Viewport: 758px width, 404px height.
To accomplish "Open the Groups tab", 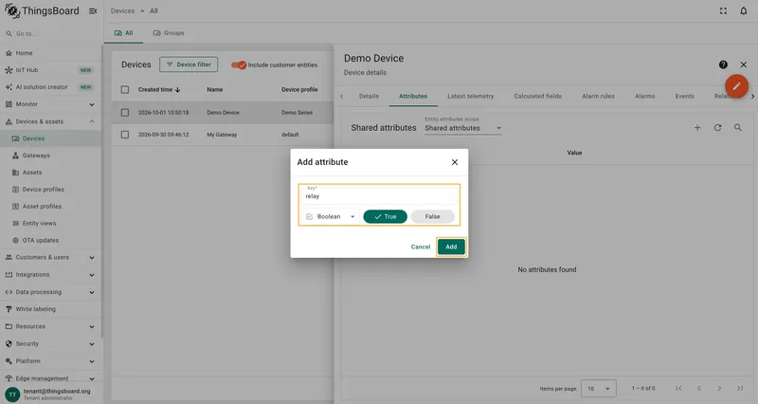I will (169, 33).
